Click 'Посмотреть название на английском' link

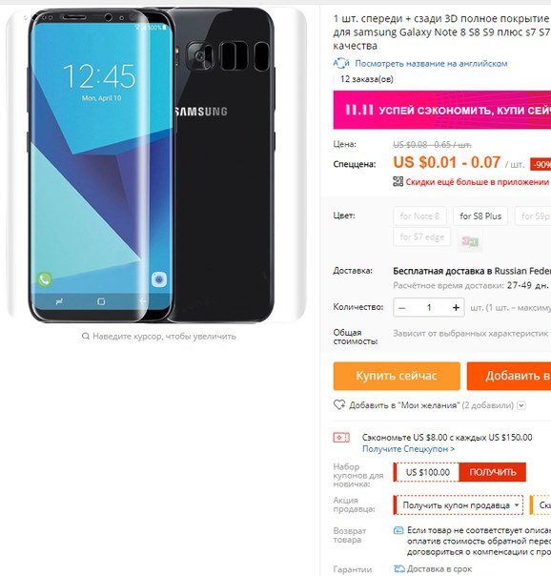point(431,64)
